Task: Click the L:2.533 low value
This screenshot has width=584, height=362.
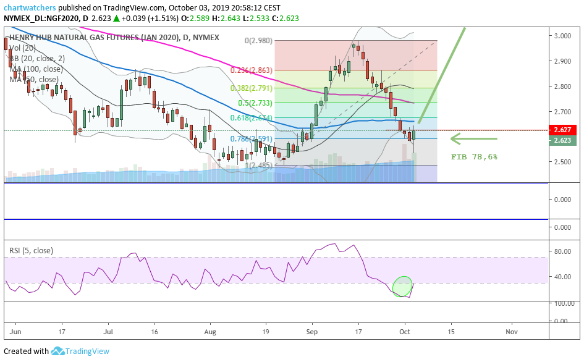Action: [256, 19]
